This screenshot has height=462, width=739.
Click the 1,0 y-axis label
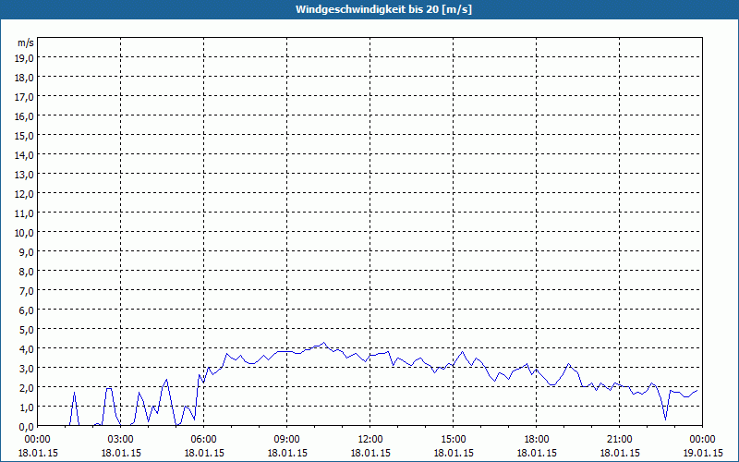click(27, 407)
